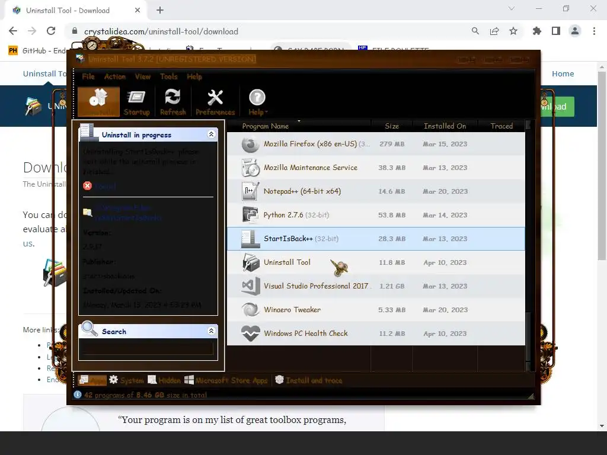Go back in the Chrome browser
607x455 pixels.
point(13,31)
